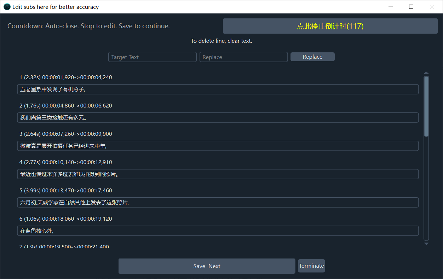Edit subtitle line 6 text box
The height and width of the screenshot is (279, 443).
point(218,231)
